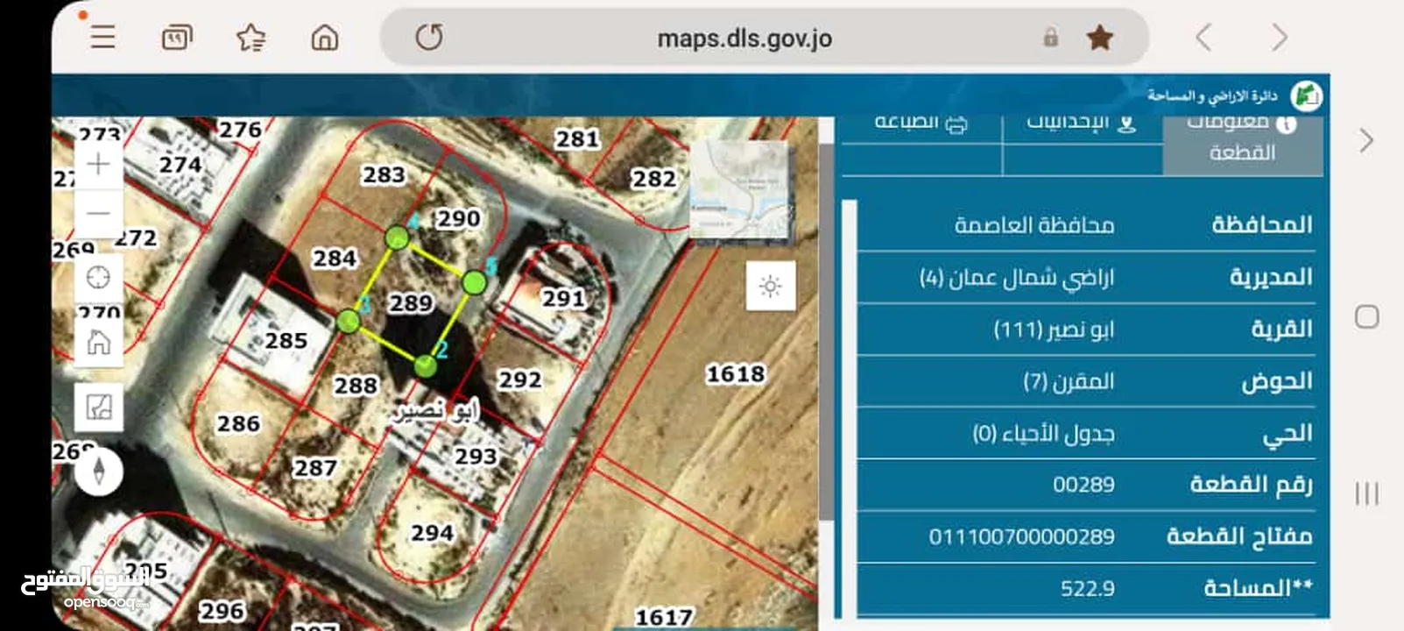Select parcel 274 on the map

click(180, 164)
